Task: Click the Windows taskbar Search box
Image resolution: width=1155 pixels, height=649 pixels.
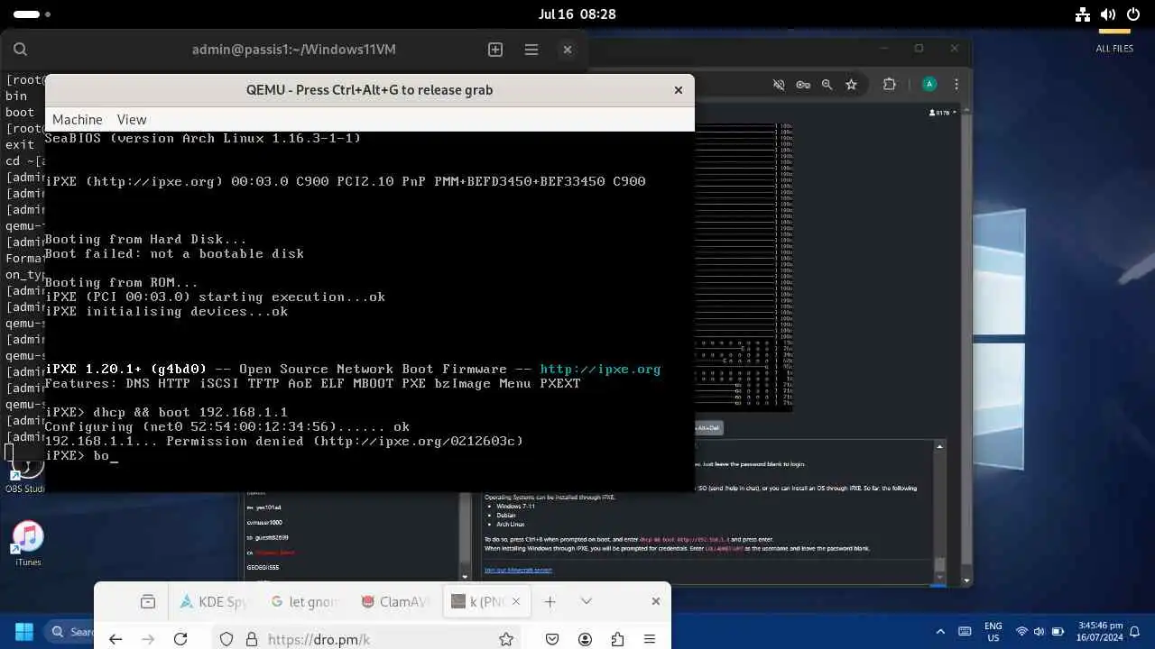Action: tap(70, 632)
